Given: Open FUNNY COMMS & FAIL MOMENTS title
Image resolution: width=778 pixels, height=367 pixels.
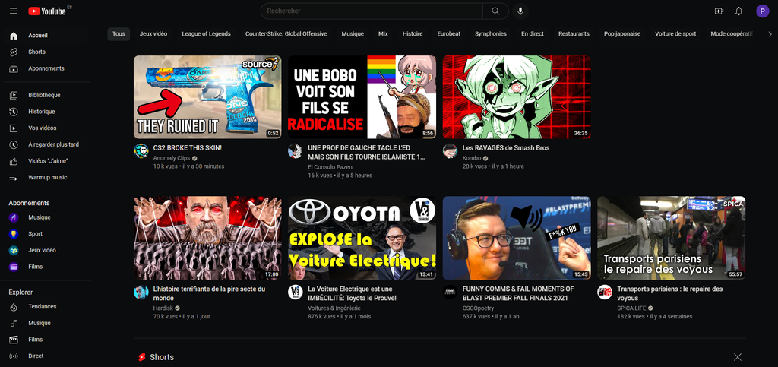Looking at the screenshot, I should (x=518, y=293).
